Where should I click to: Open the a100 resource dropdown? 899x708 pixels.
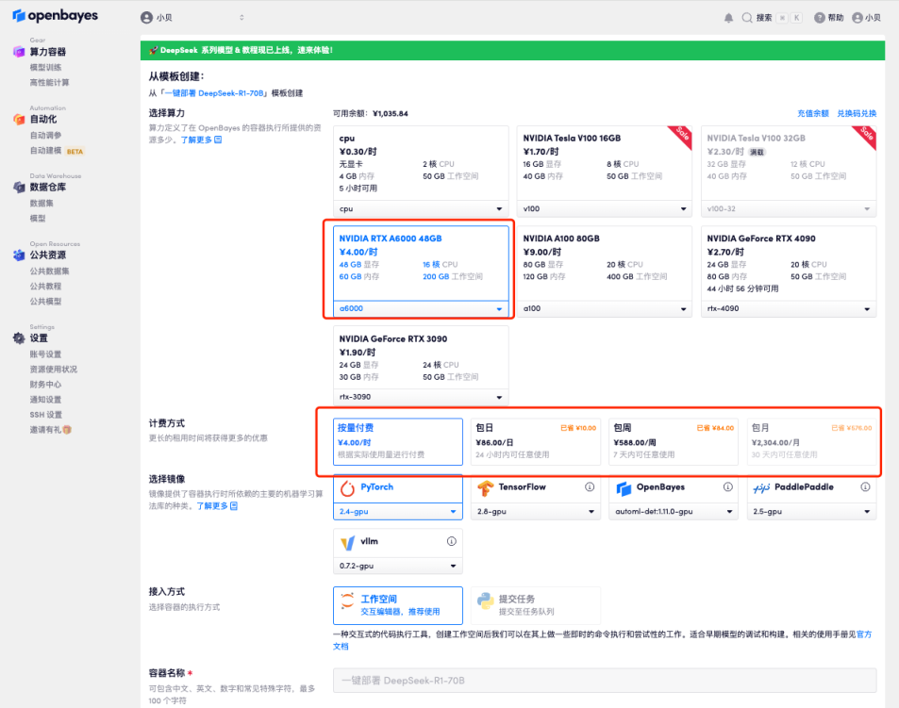pyautogui.click(x=605, y=308)
